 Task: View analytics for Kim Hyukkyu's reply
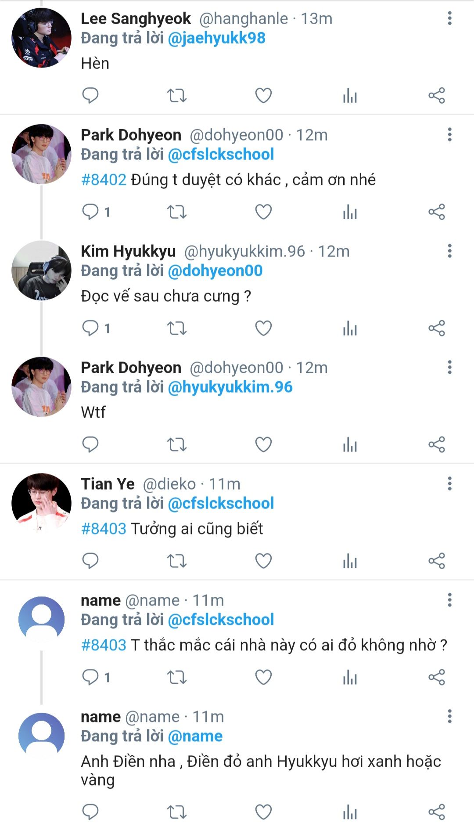pyautogui.click(x=350, y=328)
